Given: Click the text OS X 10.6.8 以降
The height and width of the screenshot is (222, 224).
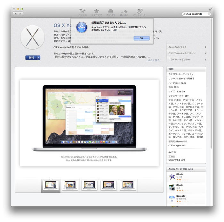Looking at the screenshot, I should click(177, 160).
